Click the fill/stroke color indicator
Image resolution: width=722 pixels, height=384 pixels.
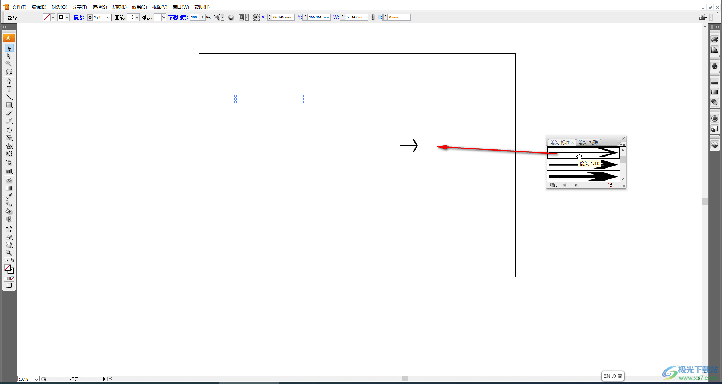9,269
